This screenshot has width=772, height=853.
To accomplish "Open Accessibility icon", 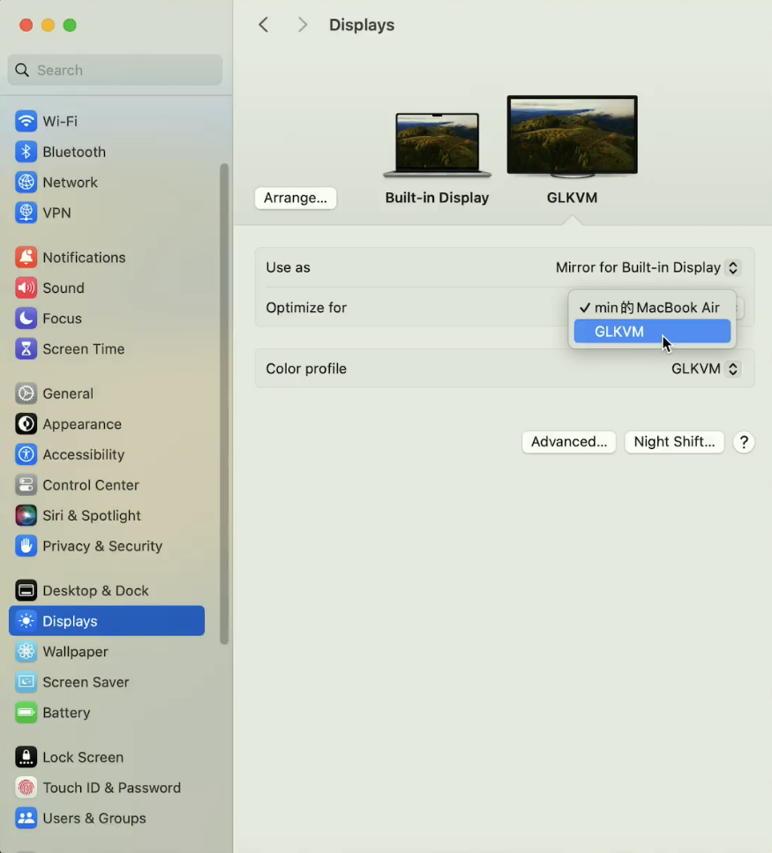I will (26, 453).
